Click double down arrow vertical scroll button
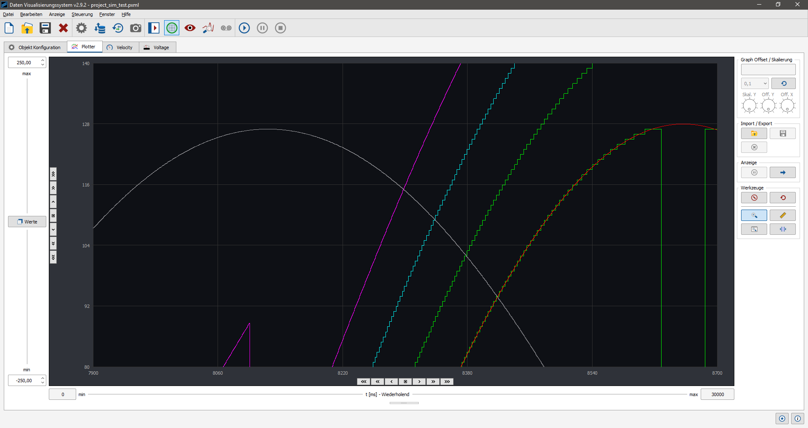 point(53,243)
